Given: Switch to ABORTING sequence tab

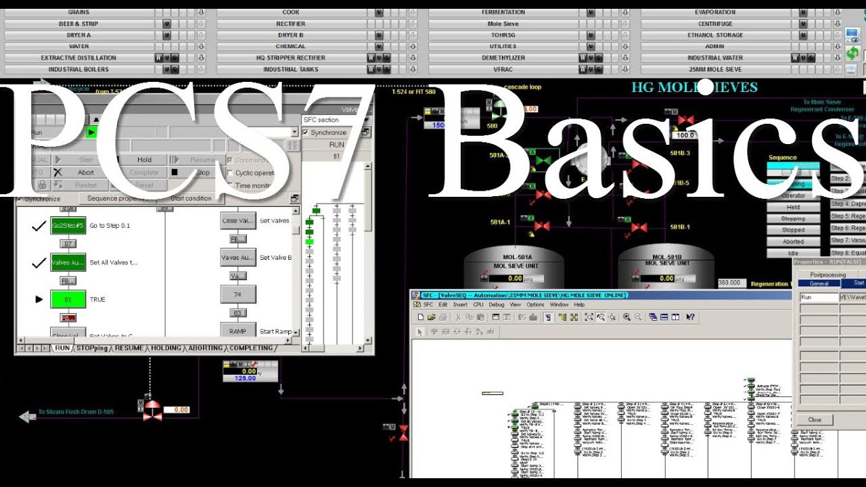Looking at the screenshot, I should [x=206, y=348].
